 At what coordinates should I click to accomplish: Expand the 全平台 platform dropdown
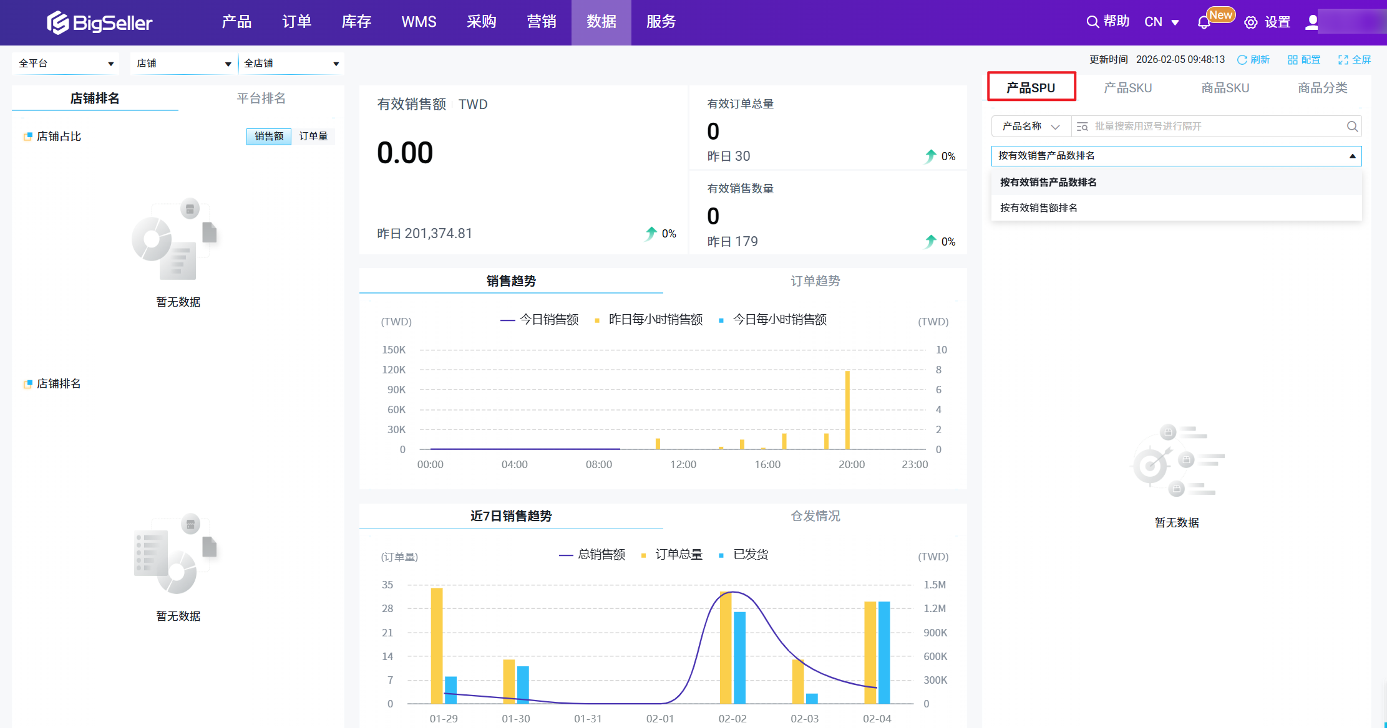(66, 64)
